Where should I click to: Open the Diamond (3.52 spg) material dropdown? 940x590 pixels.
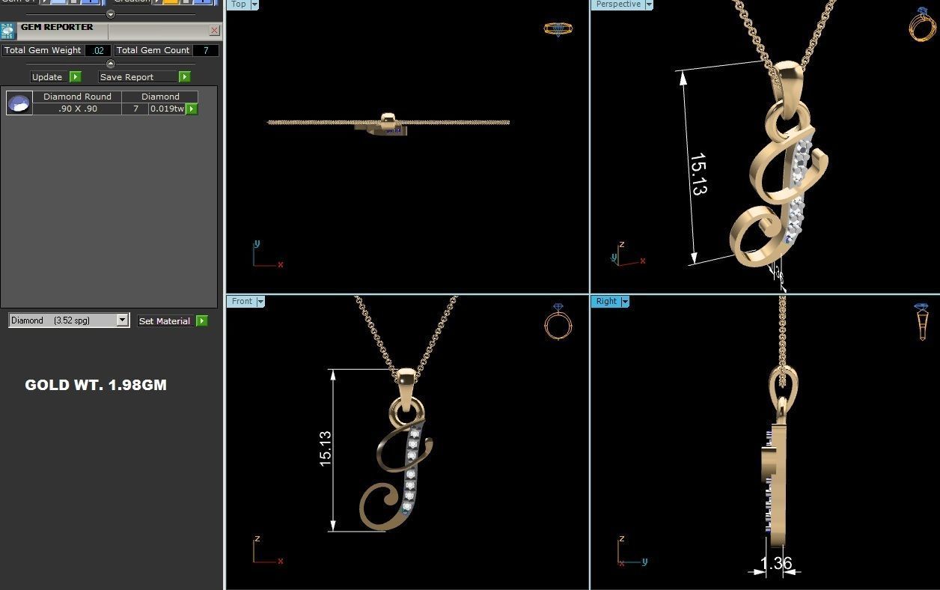122,320
